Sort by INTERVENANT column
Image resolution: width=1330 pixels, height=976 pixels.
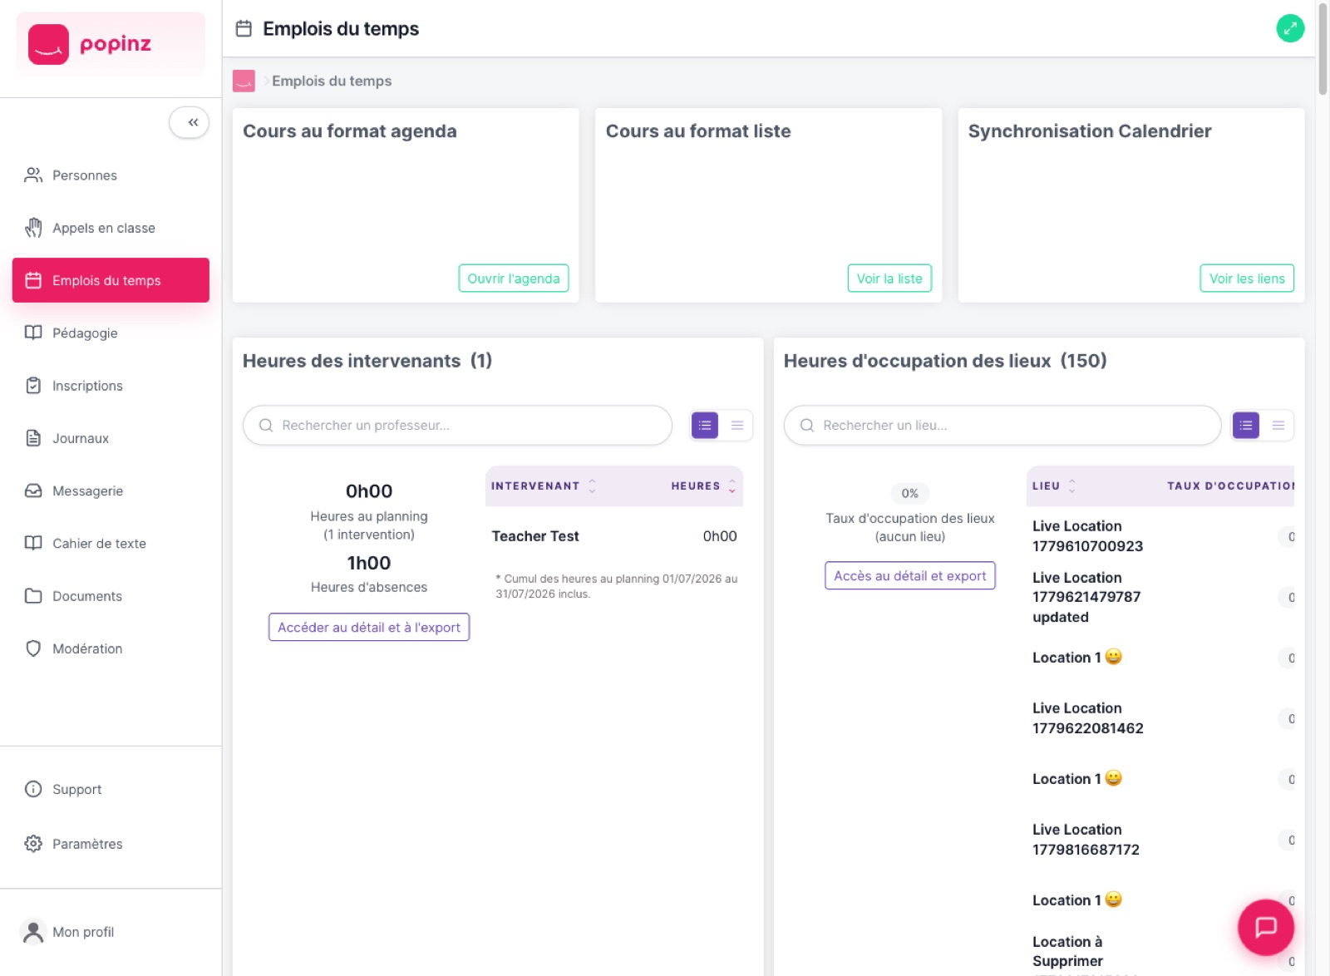click(x=544, y=486)
